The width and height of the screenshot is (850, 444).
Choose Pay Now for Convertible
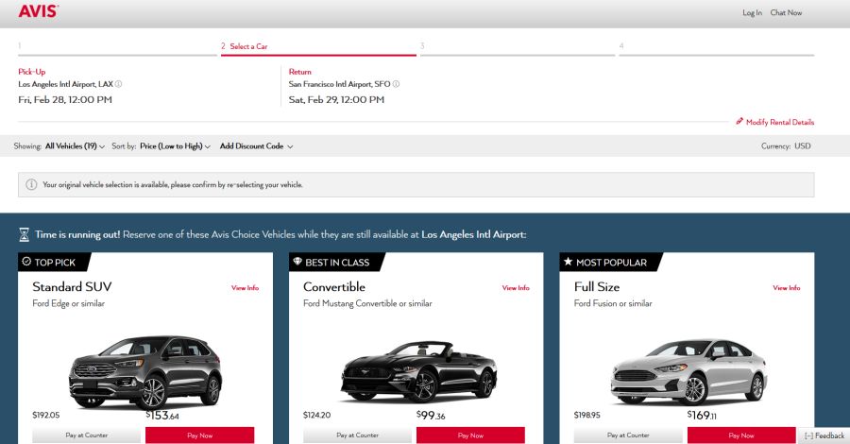(x=470, y=435)
